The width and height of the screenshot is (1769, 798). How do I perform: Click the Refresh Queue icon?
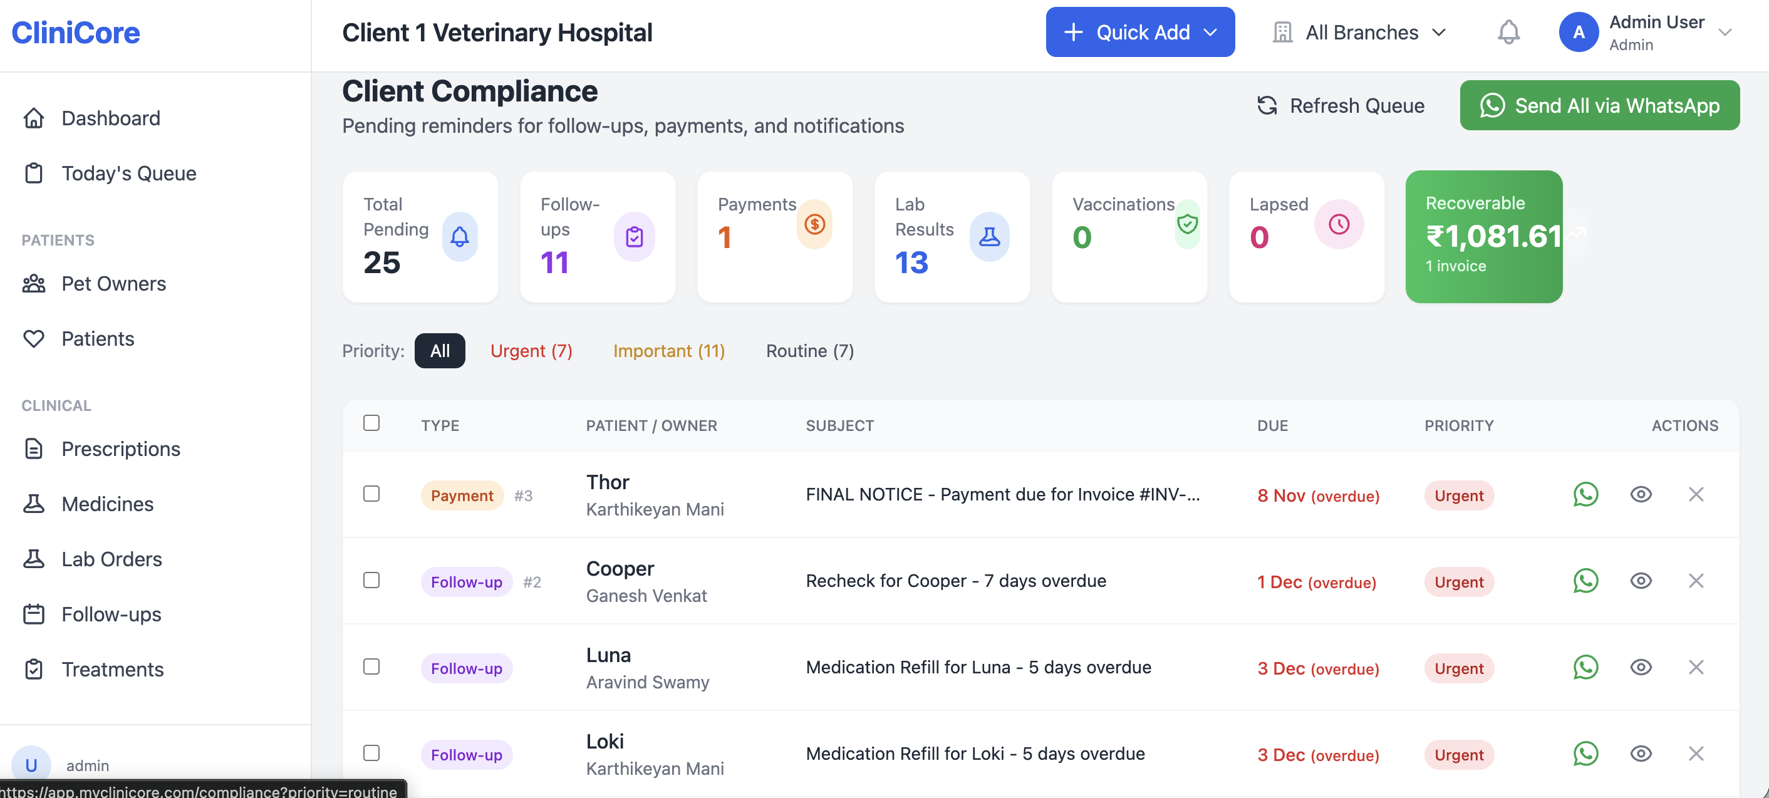[x=1267, y=106]
